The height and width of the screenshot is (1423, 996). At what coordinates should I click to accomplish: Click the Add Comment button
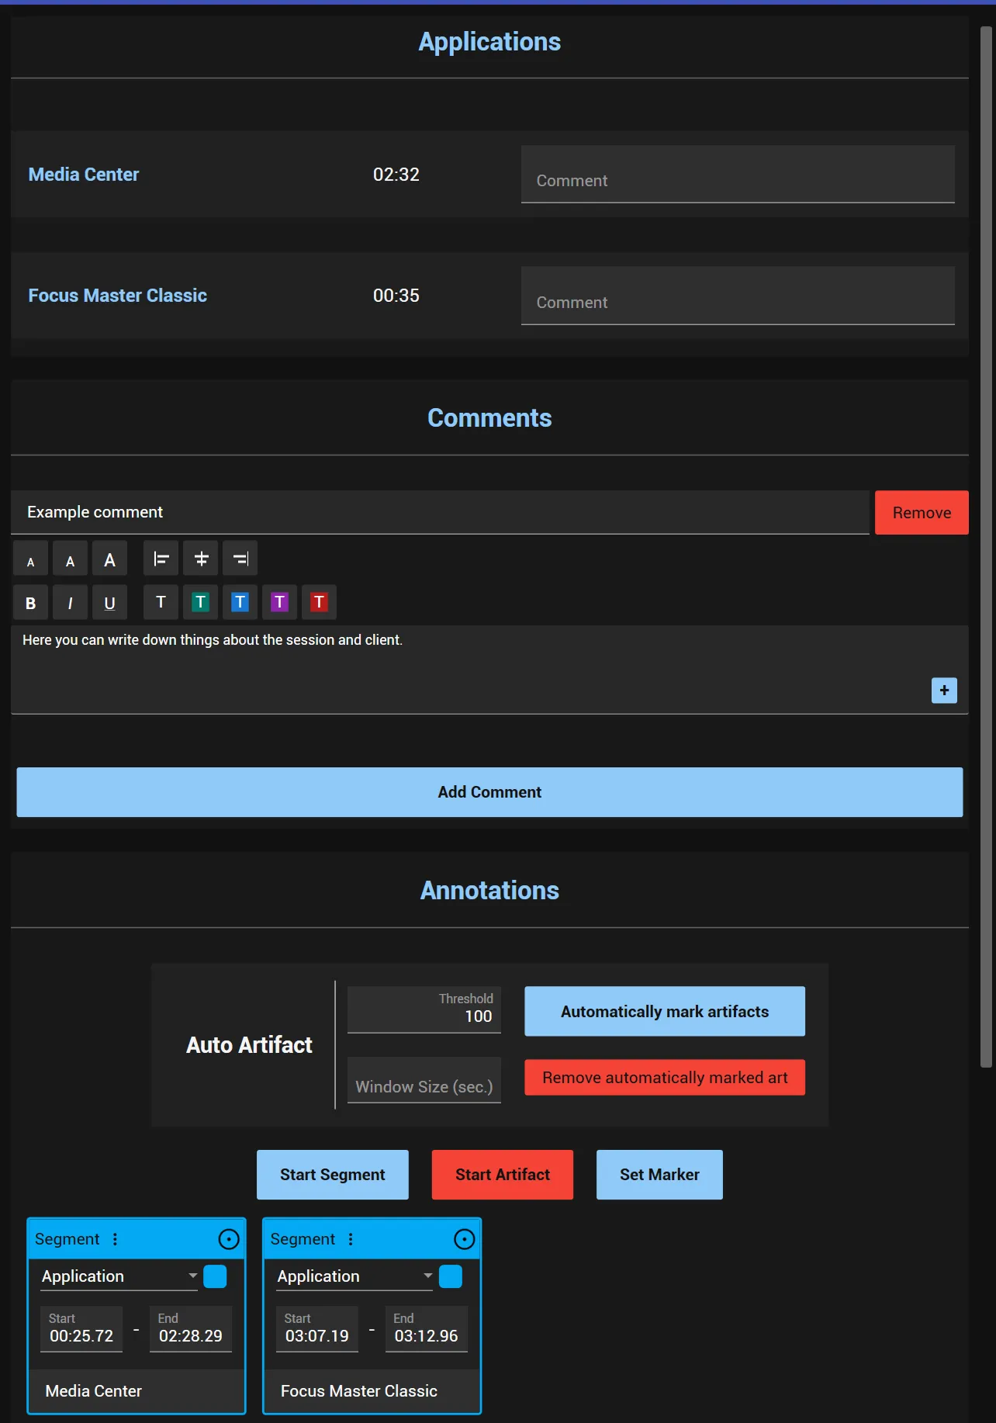pyautogui.click(x=489, y=792)
